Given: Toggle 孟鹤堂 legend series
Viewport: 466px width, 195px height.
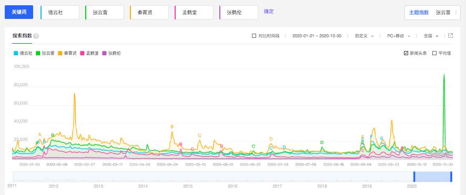Looking at the screenshot, I should click(x=89, y=54).
